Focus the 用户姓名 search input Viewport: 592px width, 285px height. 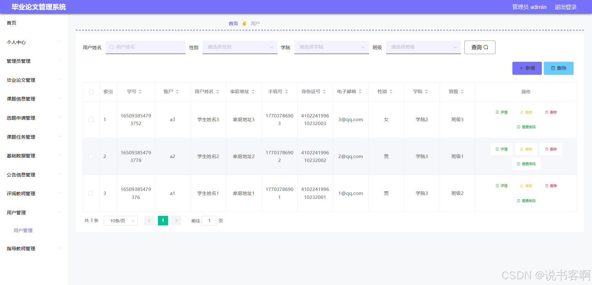coord(146,47)
